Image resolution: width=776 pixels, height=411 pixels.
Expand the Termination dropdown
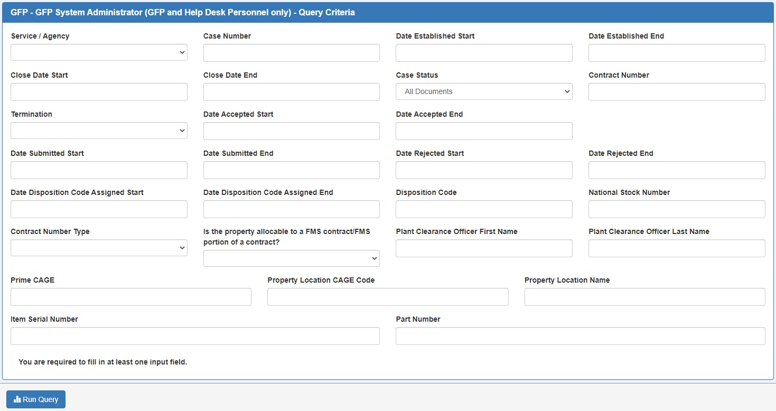pyautogui.click(x=98, y=130)
